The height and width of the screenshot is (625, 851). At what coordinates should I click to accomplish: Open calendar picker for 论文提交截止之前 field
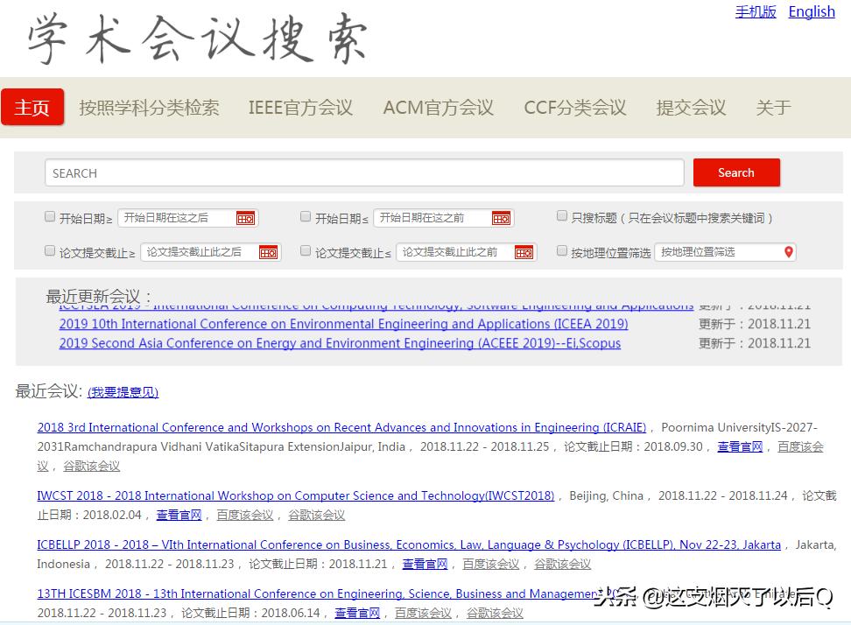pos(524,251)
